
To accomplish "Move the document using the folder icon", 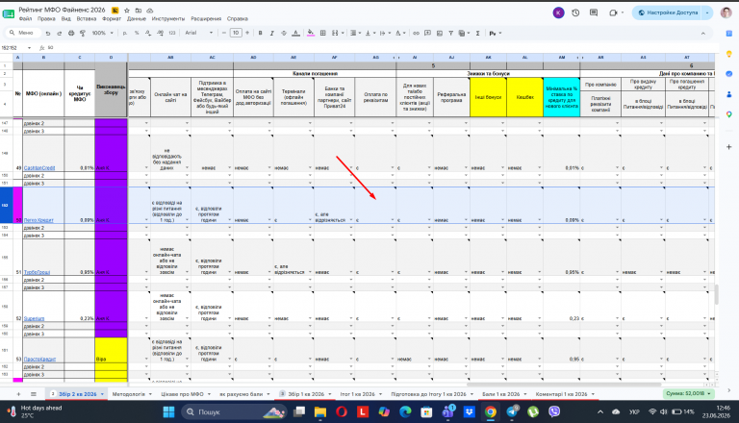I will [x=139, y=10].
